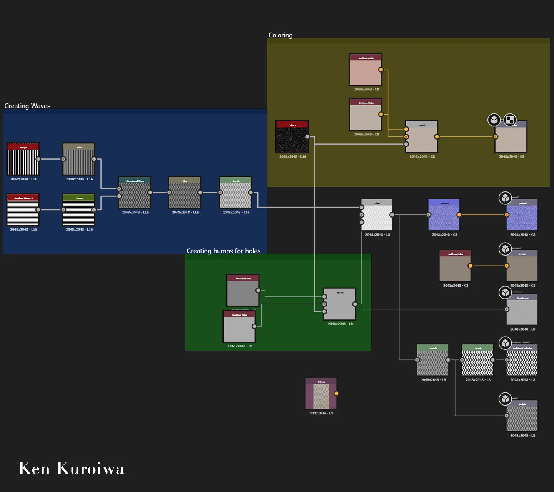Select the purple Normal map node
This screenshot has width=554, height=492.
pos(444,215)
